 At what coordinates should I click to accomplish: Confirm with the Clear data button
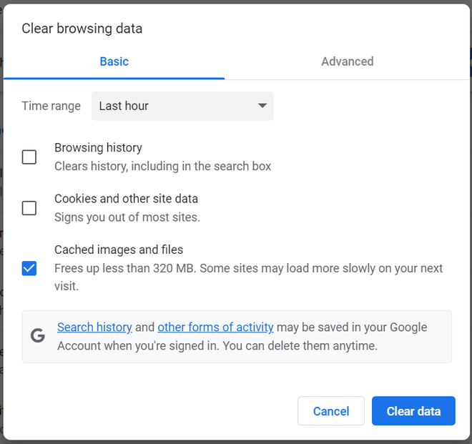point(413,411)
